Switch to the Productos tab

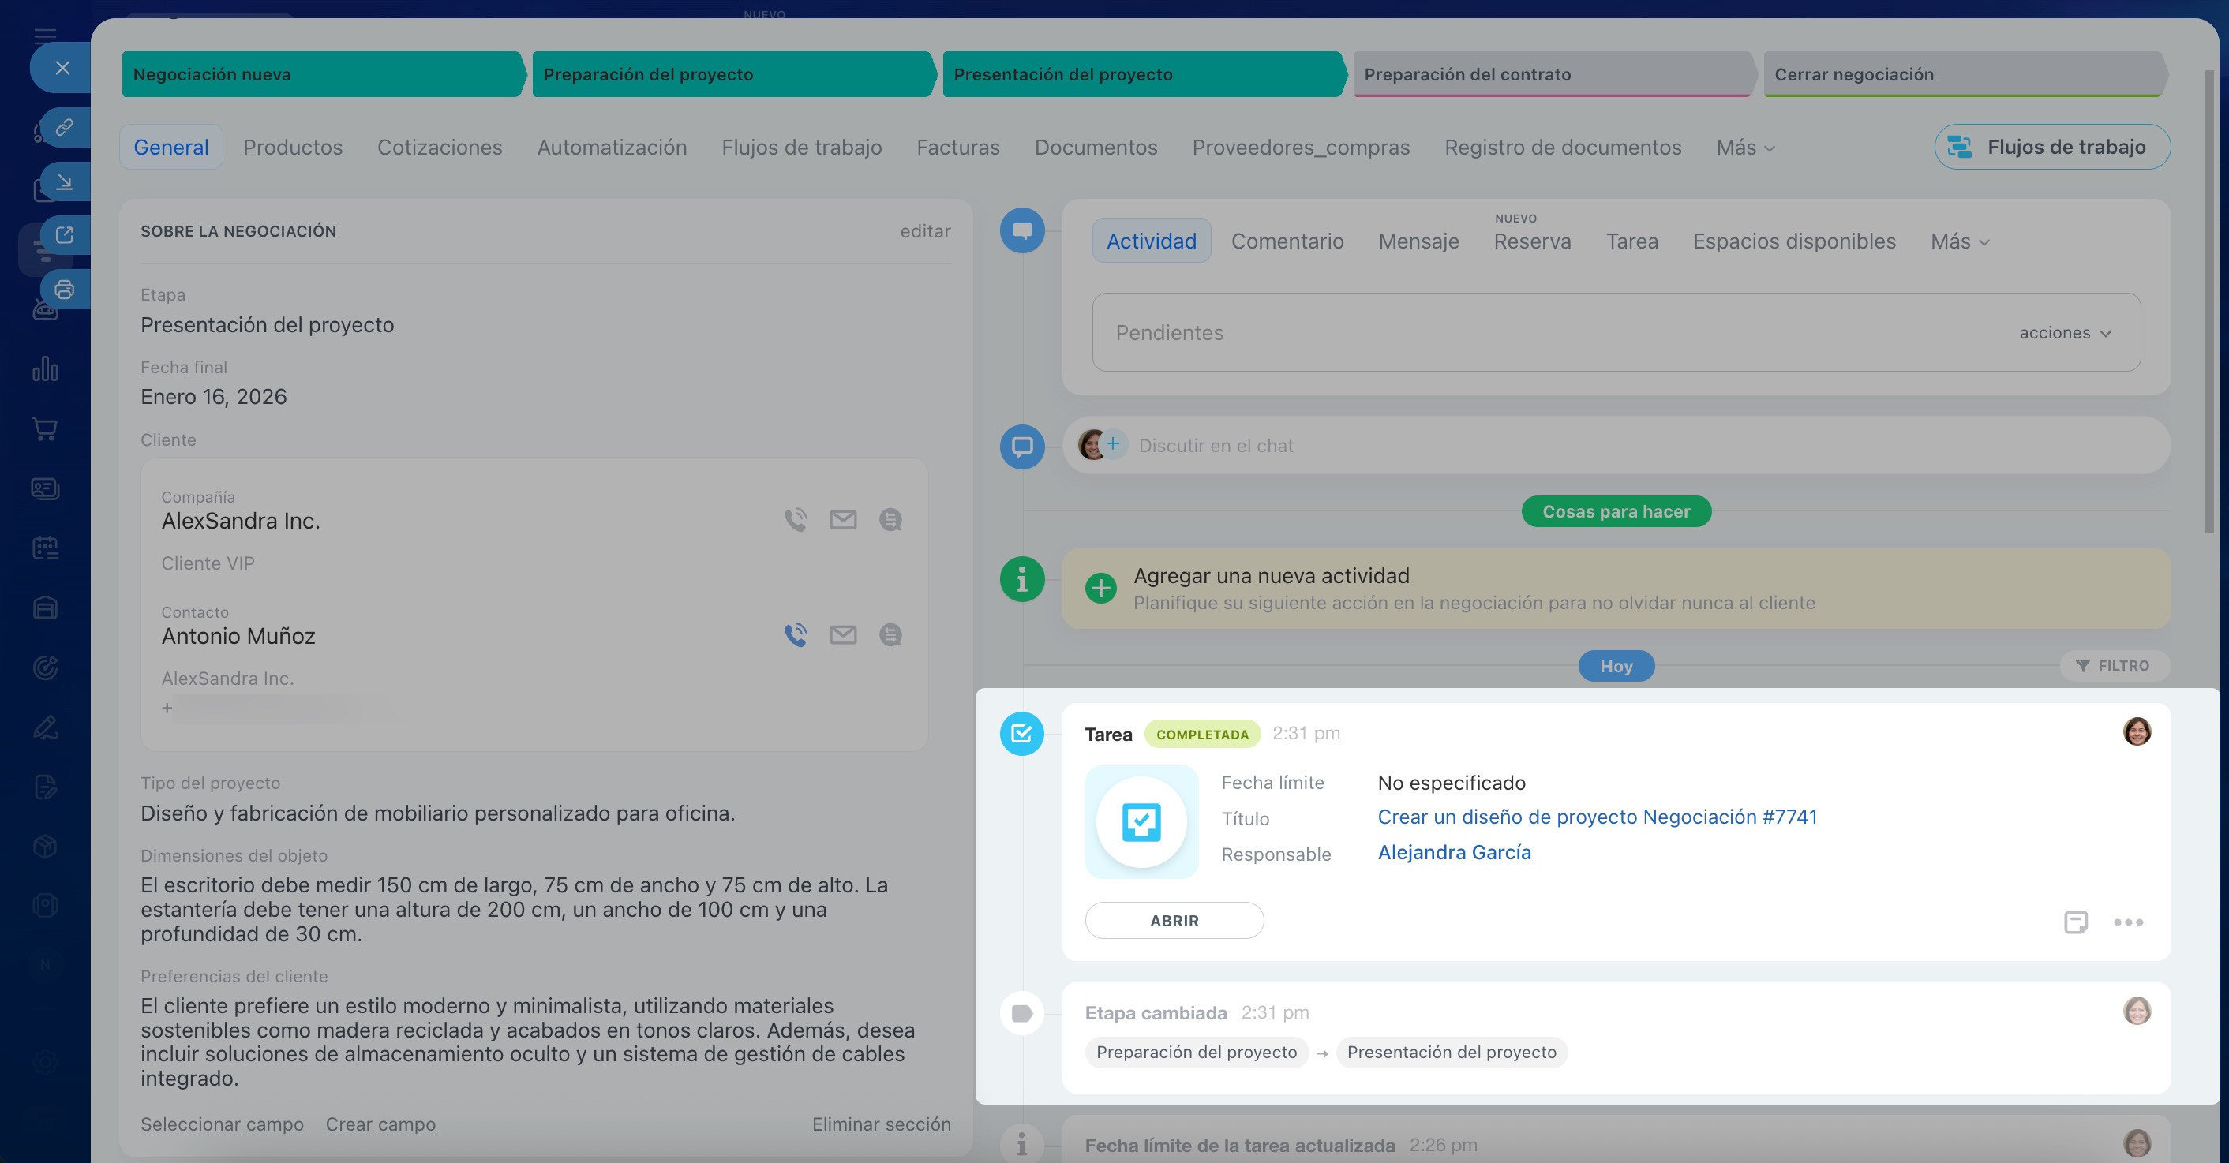click(293, 148)
